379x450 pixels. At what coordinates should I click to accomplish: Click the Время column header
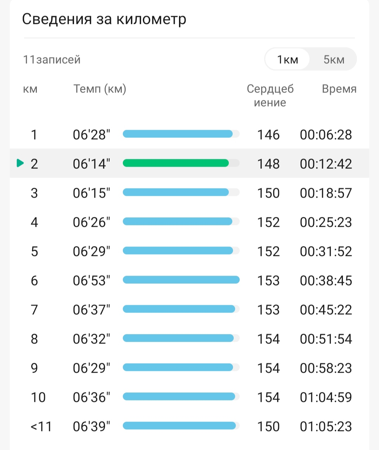[339, 89]
